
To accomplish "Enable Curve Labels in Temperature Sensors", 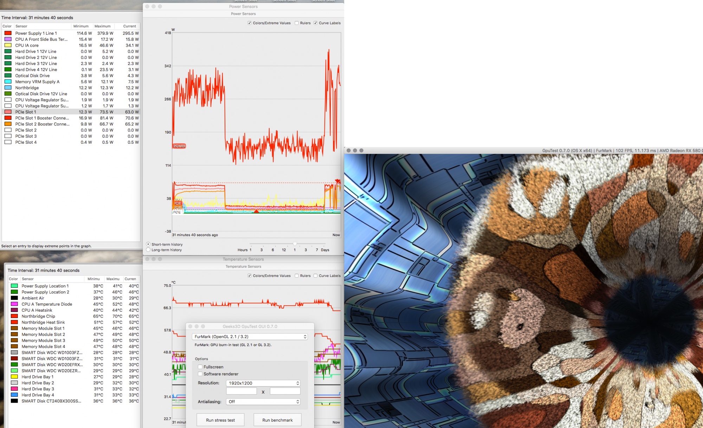I will 316,276.
